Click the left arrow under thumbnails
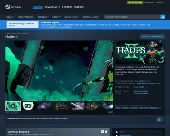This screenshot has height=136, width=170. 8,112
